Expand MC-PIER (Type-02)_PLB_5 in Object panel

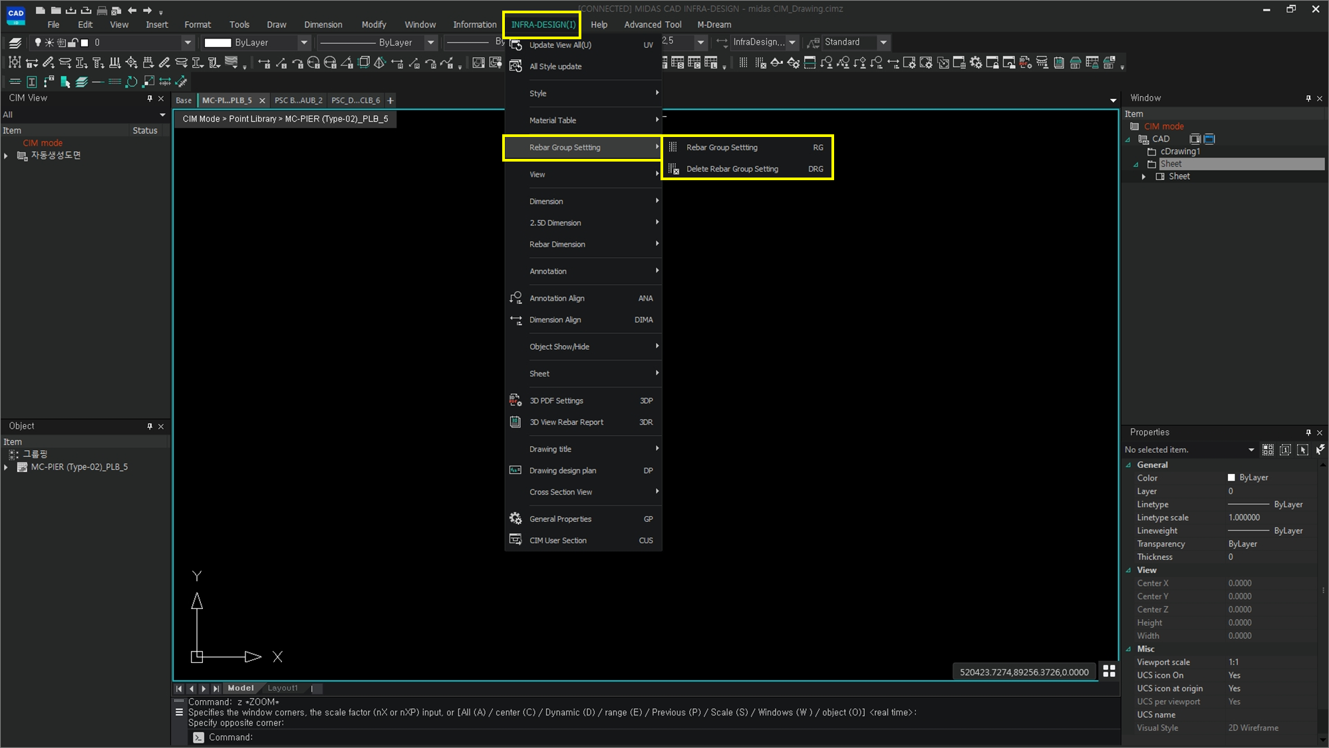click(x=6, y=467)
